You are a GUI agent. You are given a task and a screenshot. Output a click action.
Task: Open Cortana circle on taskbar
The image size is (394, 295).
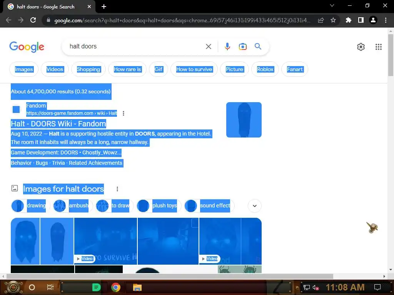click(x=32, y=287)
